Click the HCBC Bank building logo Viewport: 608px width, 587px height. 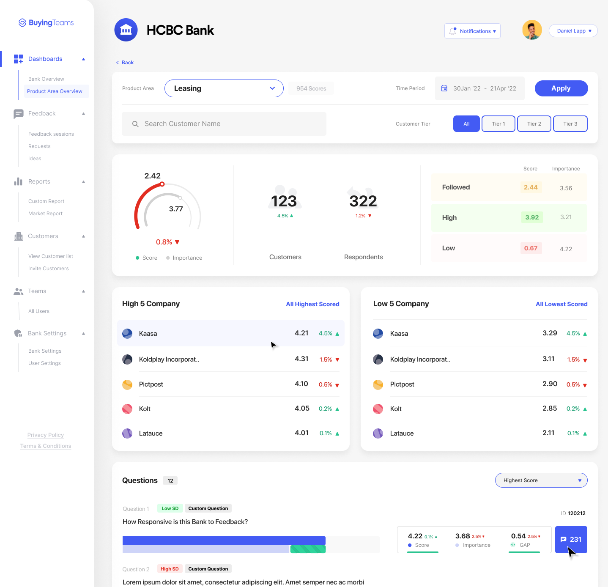point(126,30)
